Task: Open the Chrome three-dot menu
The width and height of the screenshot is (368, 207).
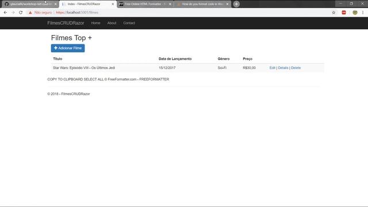Action: [363, 13]
